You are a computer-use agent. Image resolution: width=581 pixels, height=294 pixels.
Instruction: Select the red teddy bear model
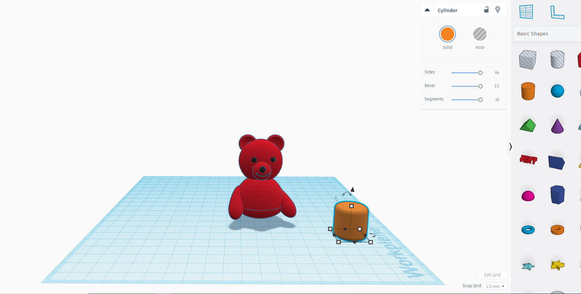coord(262,177)
